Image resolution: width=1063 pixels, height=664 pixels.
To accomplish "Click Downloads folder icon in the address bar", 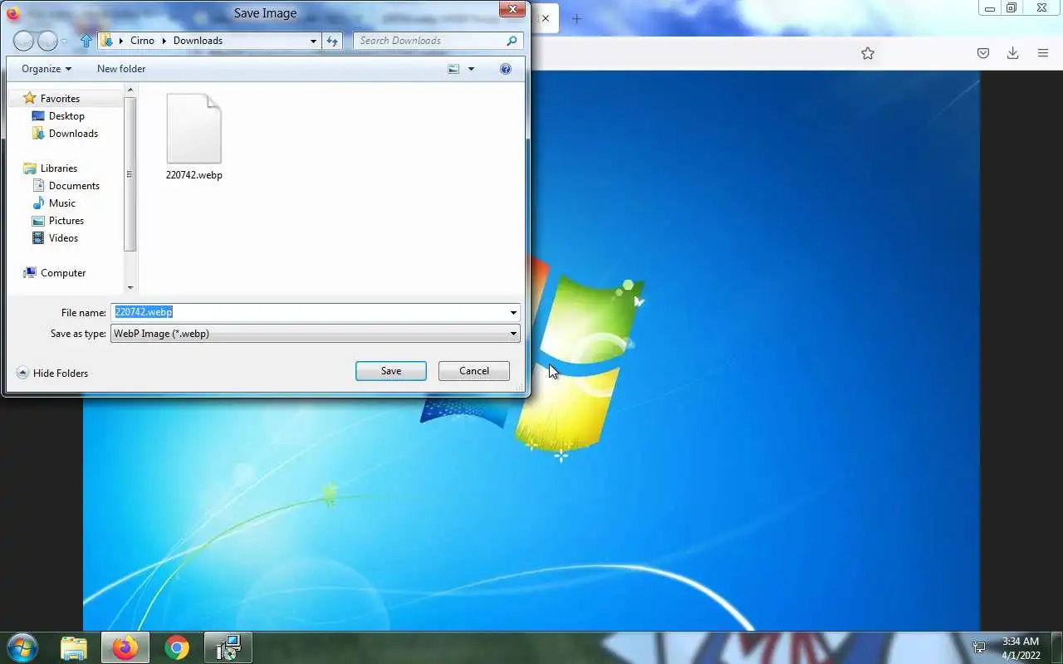I will click(x=106, y=41).
